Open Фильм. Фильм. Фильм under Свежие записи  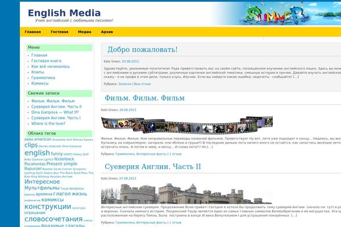53,101
